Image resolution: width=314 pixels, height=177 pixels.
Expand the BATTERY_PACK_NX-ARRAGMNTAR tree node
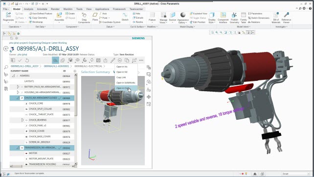pyautogui.click(x=18, y=87)
